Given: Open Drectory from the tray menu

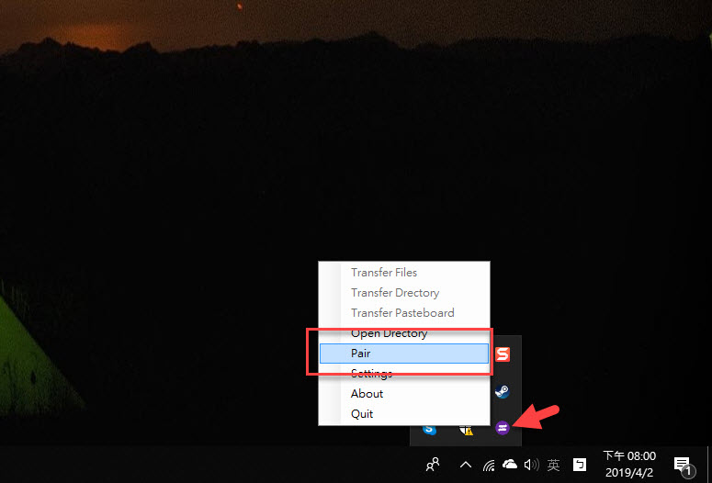Looking at the screenshot, I should click(x=403, y=333).
